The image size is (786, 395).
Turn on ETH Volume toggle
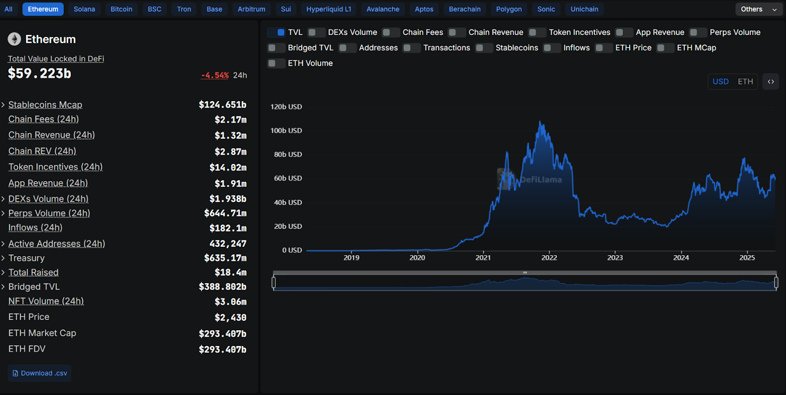277,63
